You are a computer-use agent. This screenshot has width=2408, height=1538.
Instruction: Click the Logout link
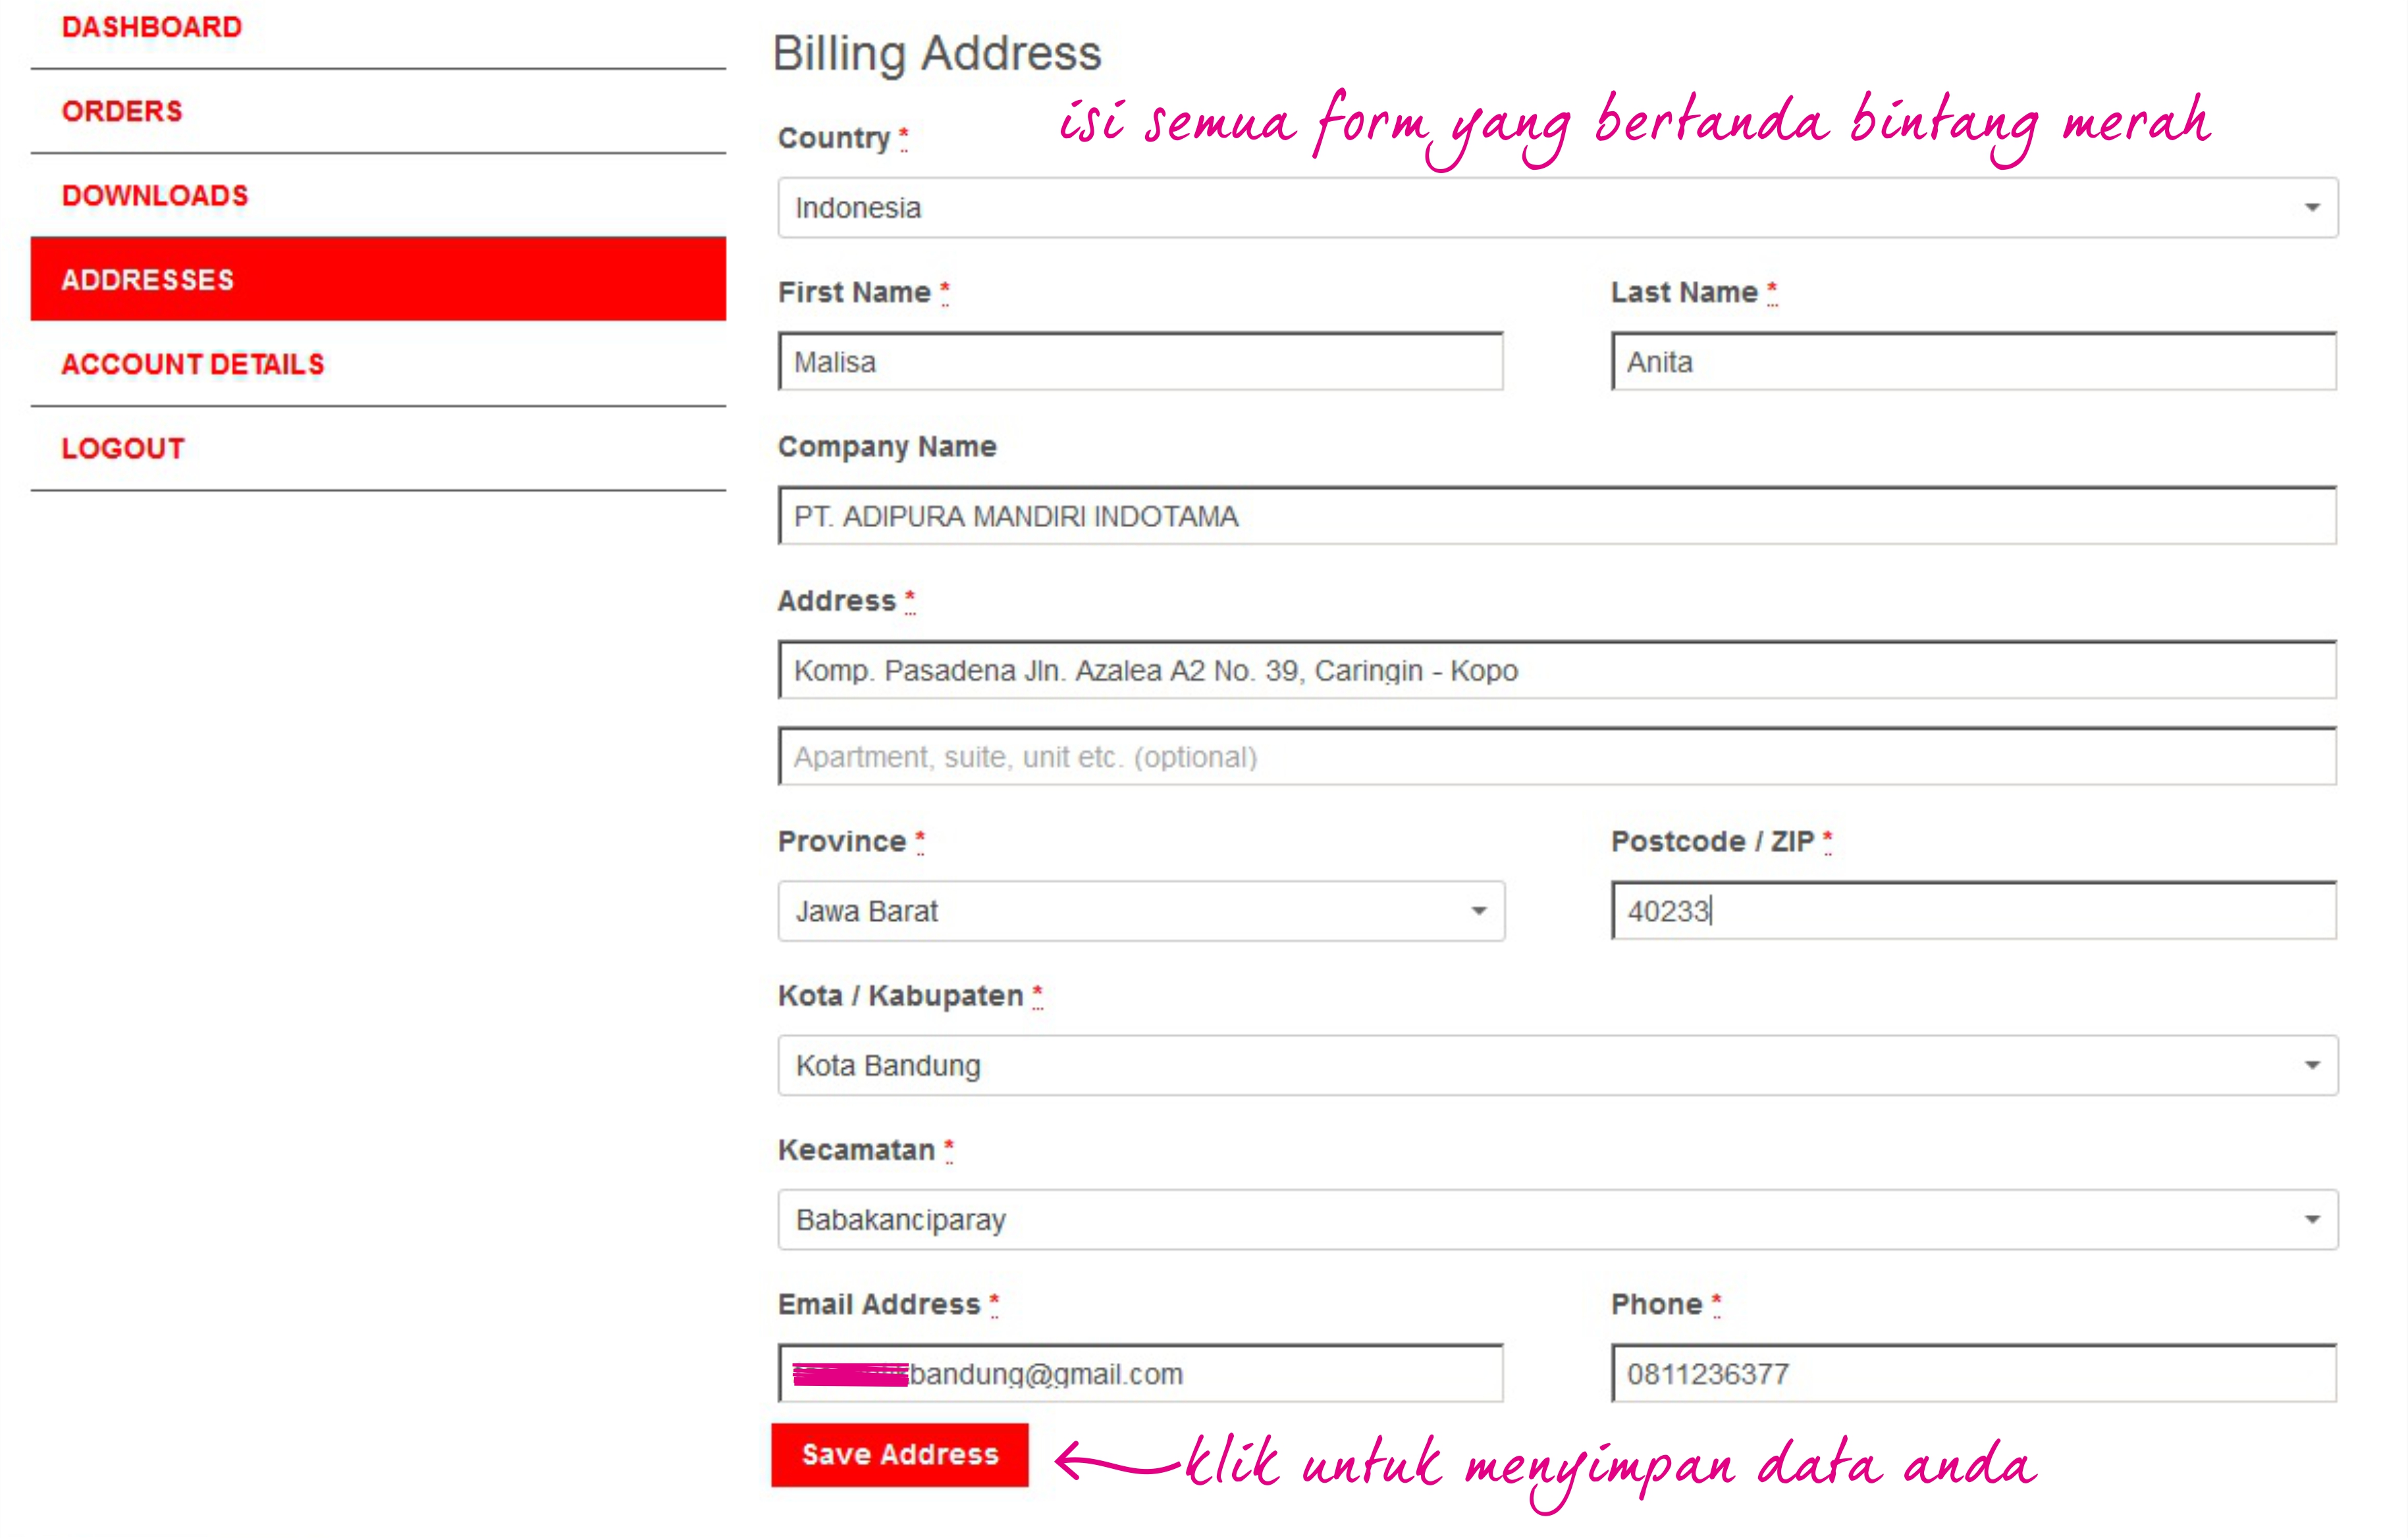tap(123, 449)
